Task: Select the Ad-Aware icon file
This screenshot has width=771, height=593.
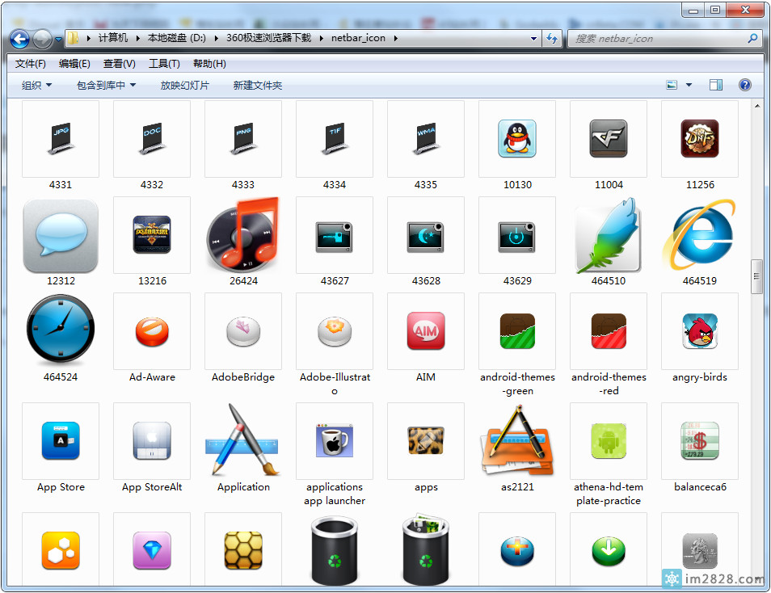Action: click(x=152, y=331)
